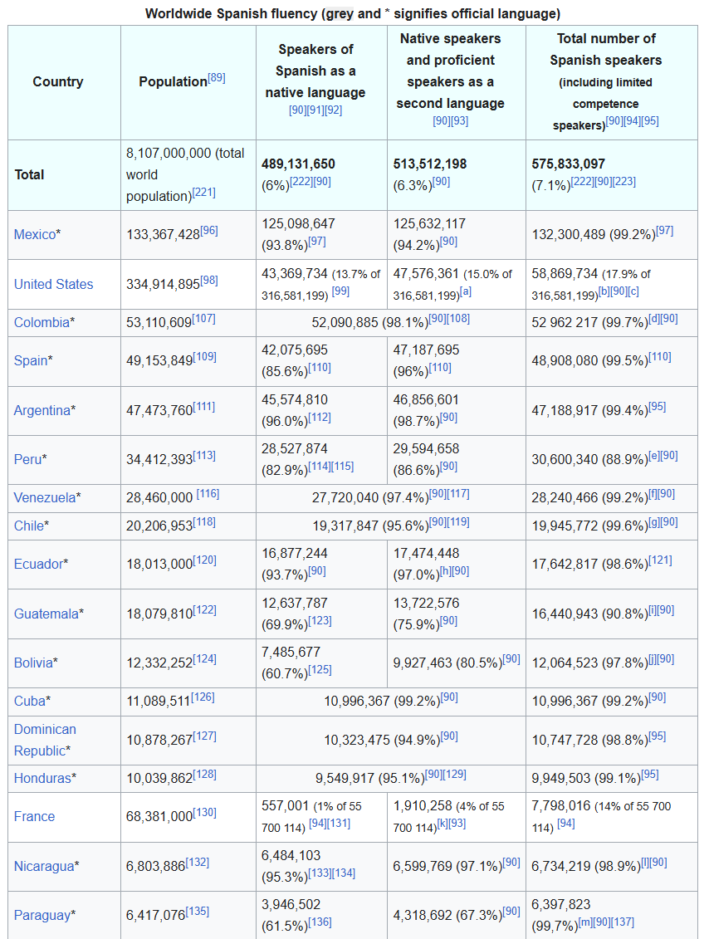Open citation [136] for Paraguay native speakers

[320, 922]
